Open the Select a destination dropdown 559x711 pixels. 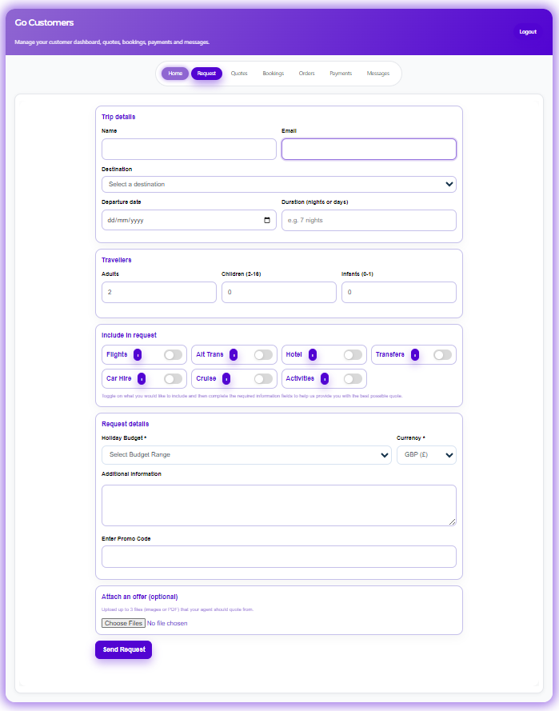click(279, 184)
